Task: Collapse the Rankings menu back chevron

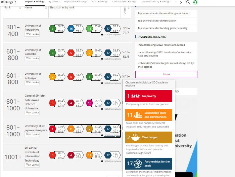Action: 15,2
